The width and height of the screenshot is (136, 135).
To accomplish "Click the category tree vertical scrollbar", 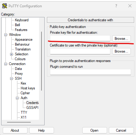I will (x=41, y=61).
